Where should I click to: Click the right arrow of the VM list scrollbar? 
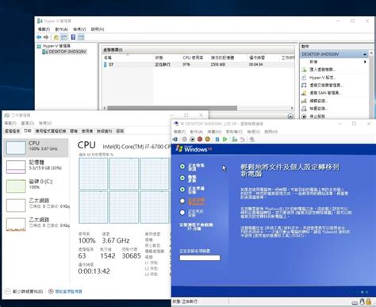pos(292,108)
